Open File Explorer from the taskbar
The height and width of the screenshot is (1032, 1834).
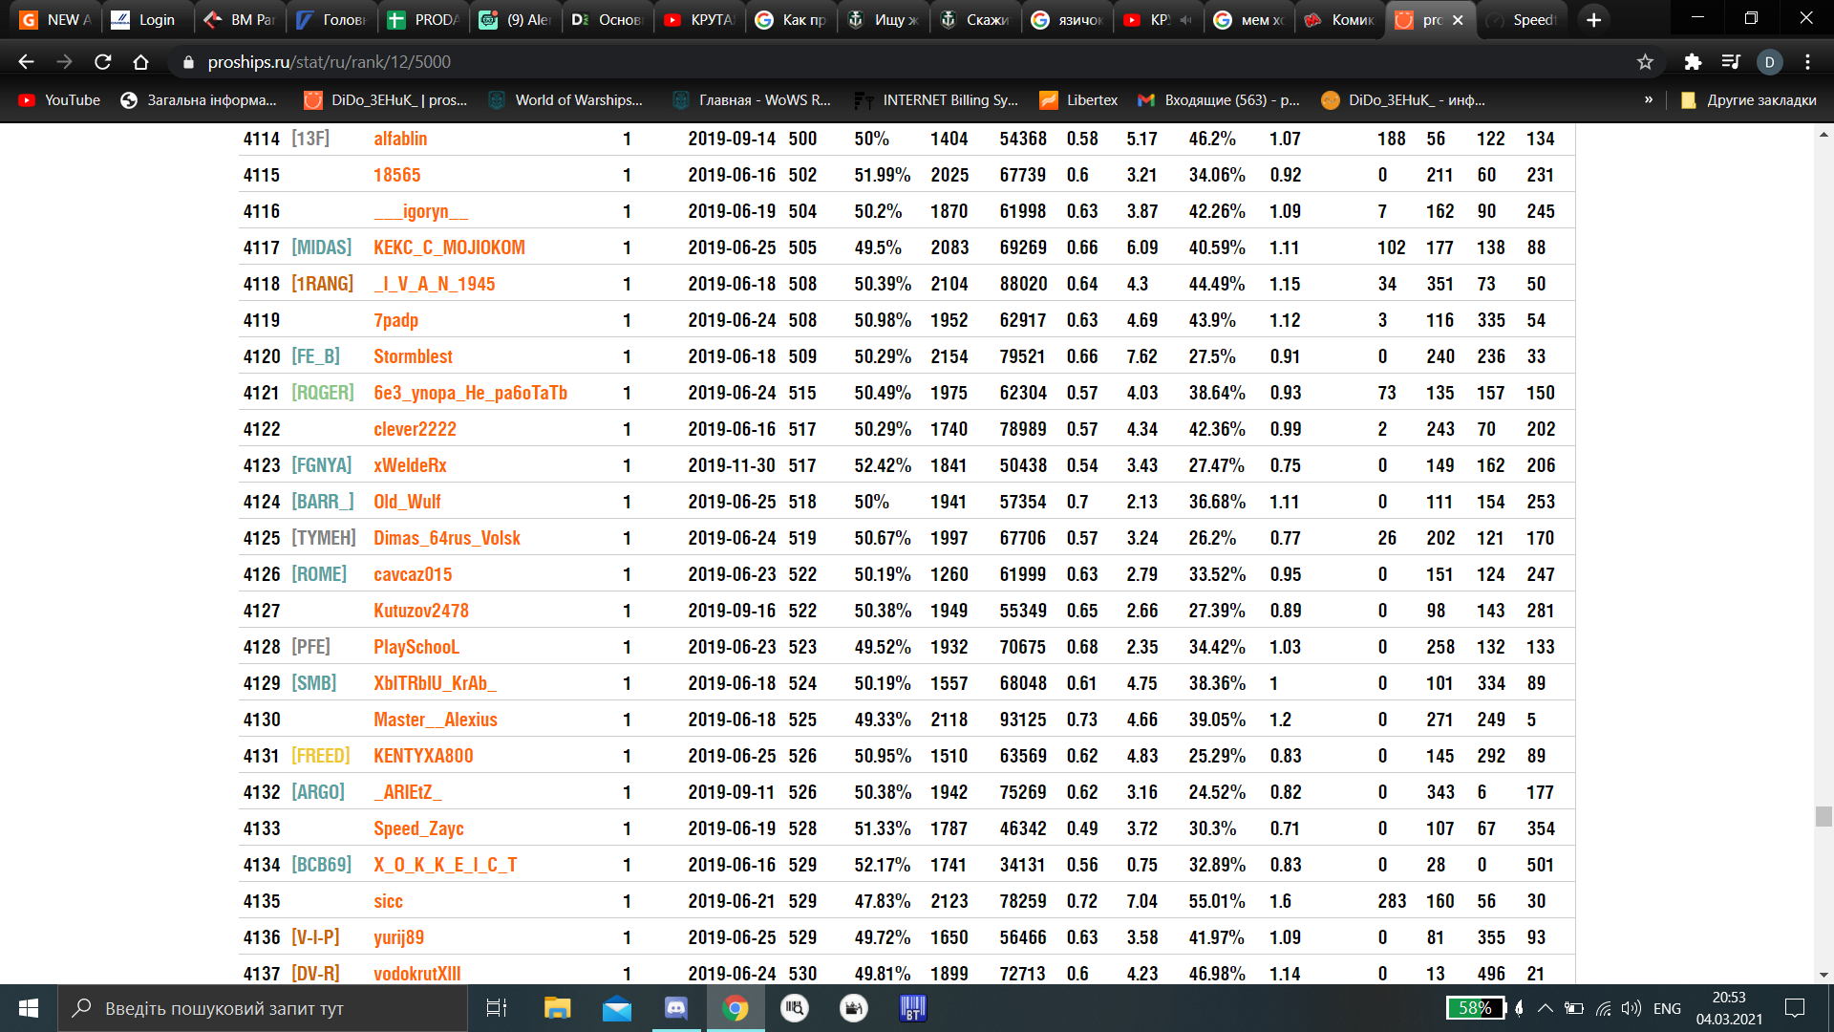(x=557, y=1008)
